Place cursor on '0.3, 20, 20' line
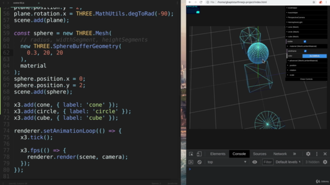The image size is (330, 185). (45, 52)
